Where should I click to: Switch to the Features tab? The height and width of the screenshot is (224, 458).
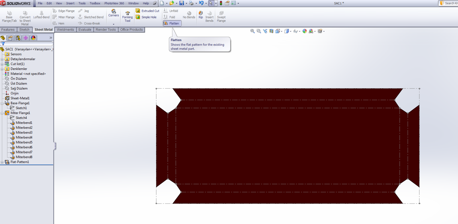[x=8, y=30]
